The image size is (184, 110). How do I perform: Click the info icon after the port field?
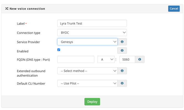point(140,59)
